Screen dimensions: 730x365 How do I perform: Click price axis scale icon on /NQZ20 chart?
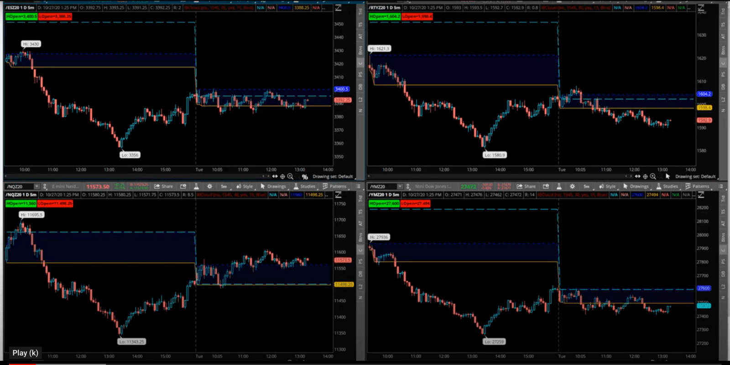338,195
